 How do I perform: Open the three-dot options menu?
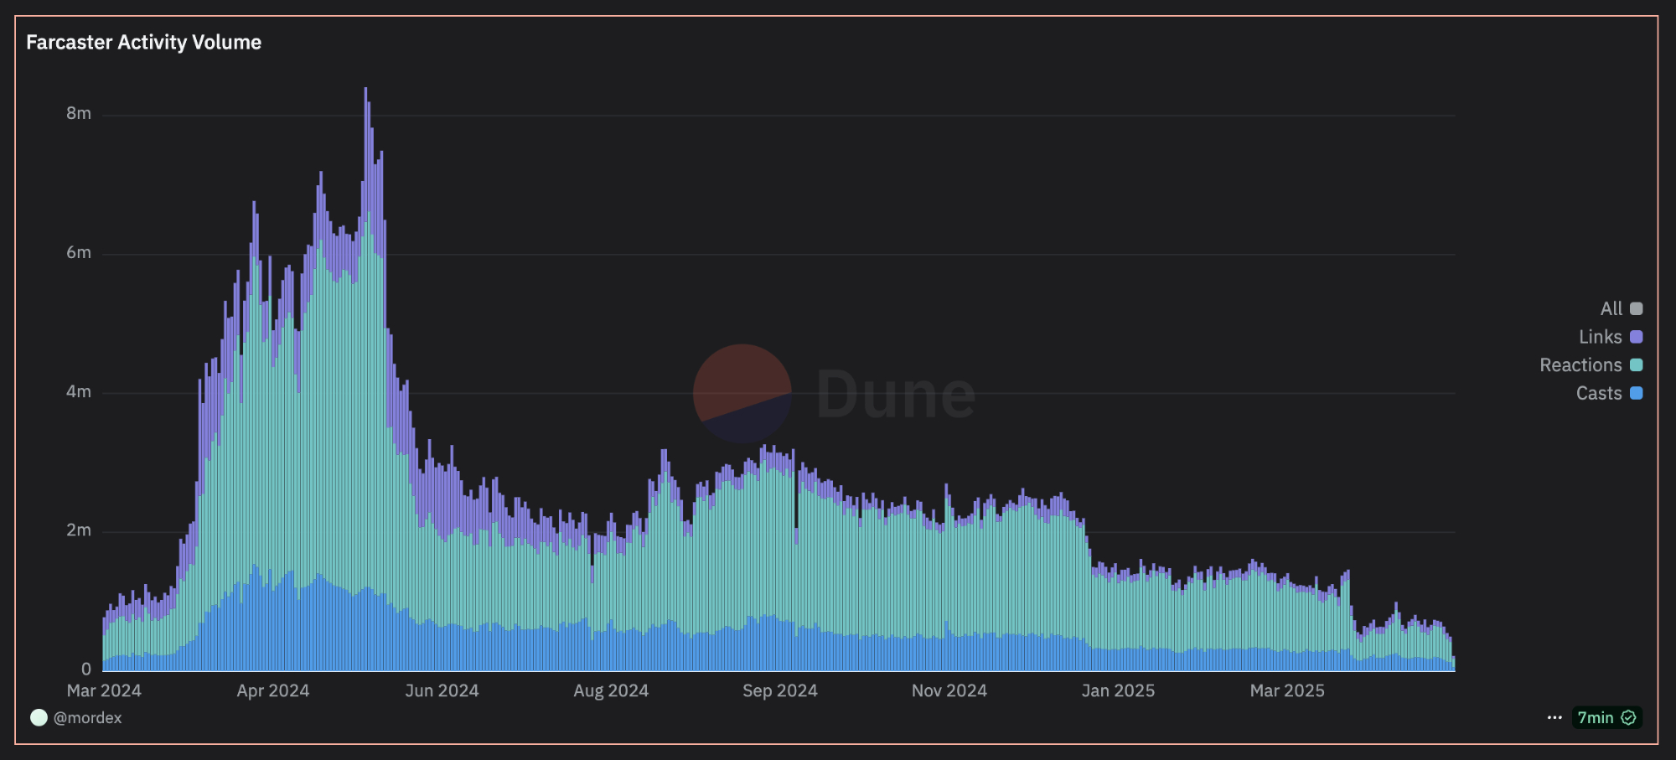(x=1554, y=717)
